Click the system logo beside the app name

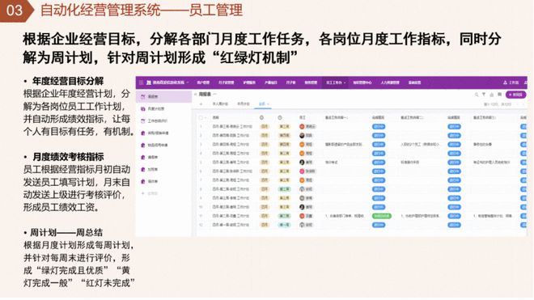pos(149,82)
